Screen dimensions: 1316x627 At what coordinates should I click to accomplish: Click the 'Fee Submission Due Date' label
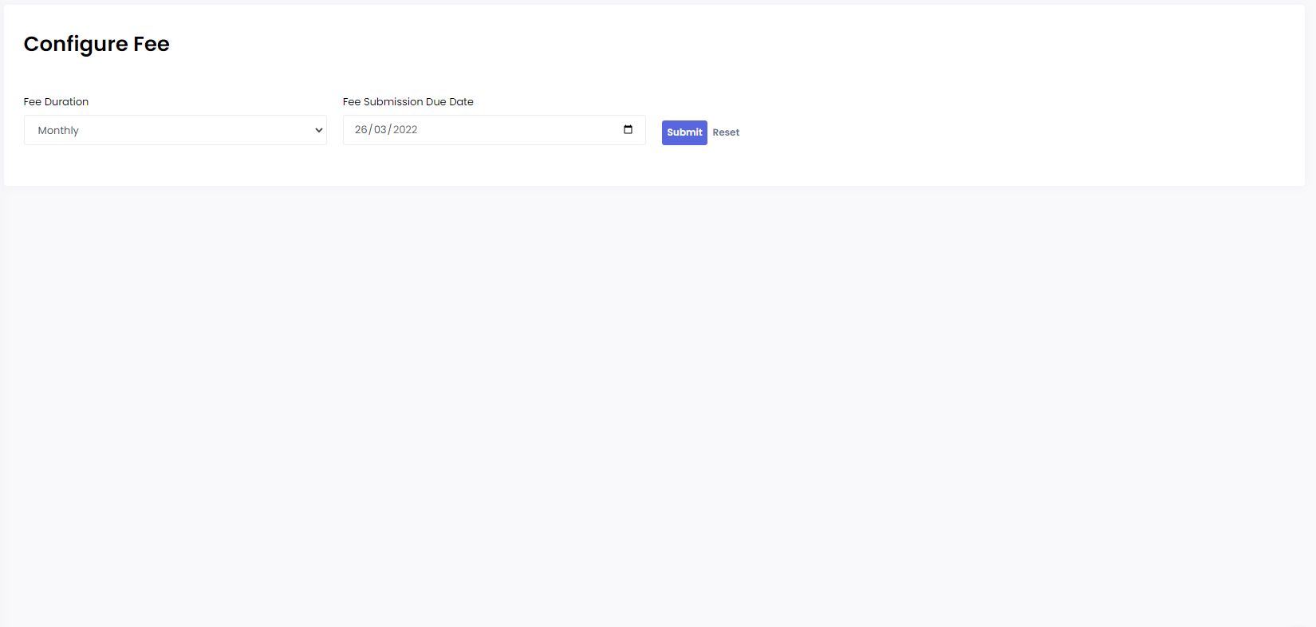(x=408, y=101)
